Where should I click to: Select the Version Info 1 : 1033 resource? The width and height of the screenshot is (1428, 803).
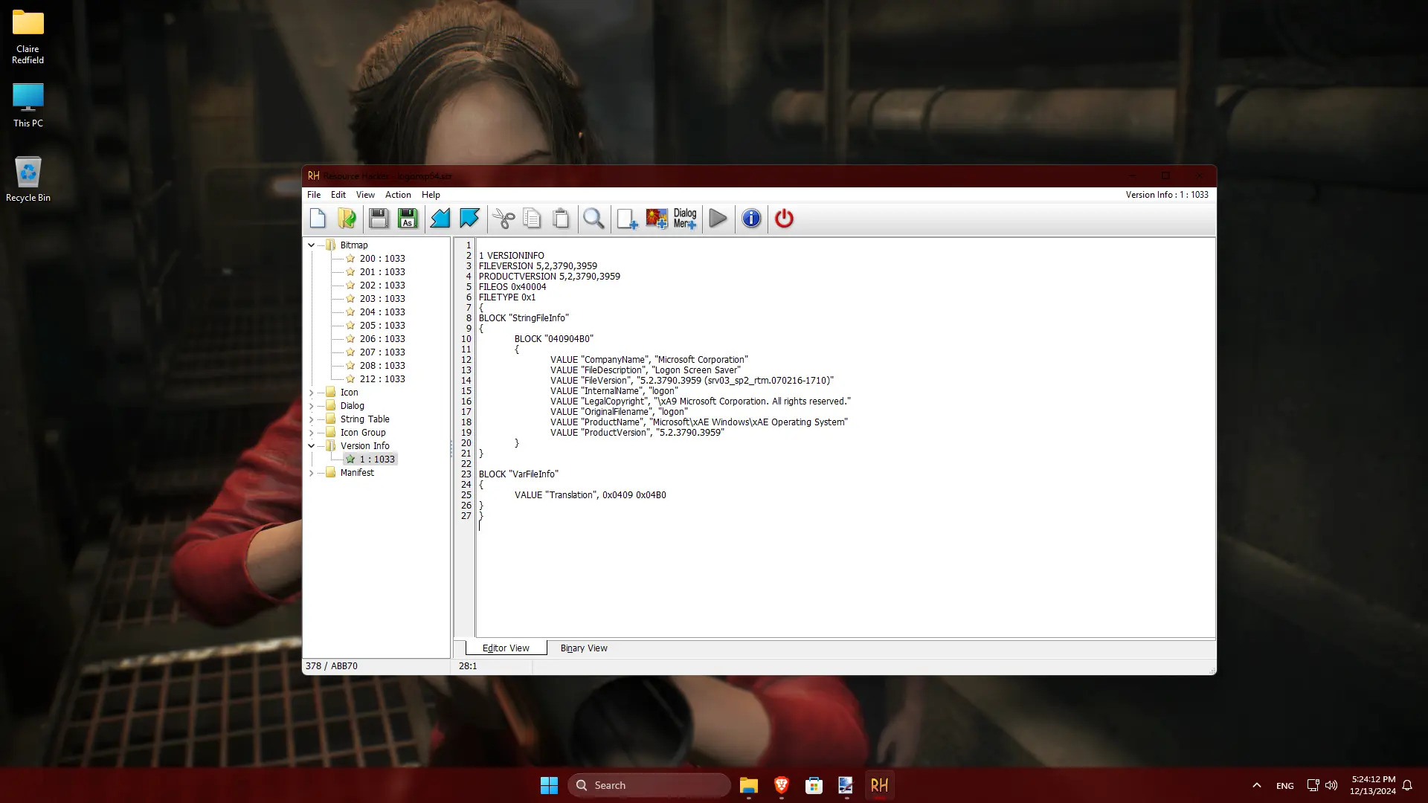click(377, 459)
